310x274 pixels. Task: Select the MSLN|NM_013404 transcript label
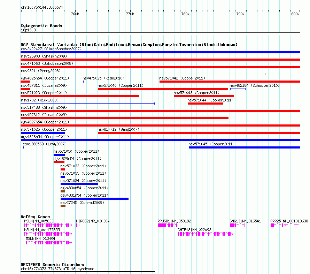40,238
